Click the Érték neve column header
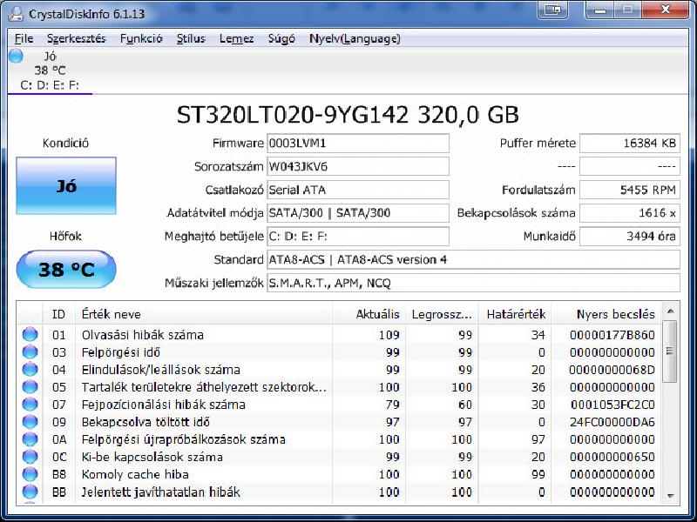 [204, 314]
